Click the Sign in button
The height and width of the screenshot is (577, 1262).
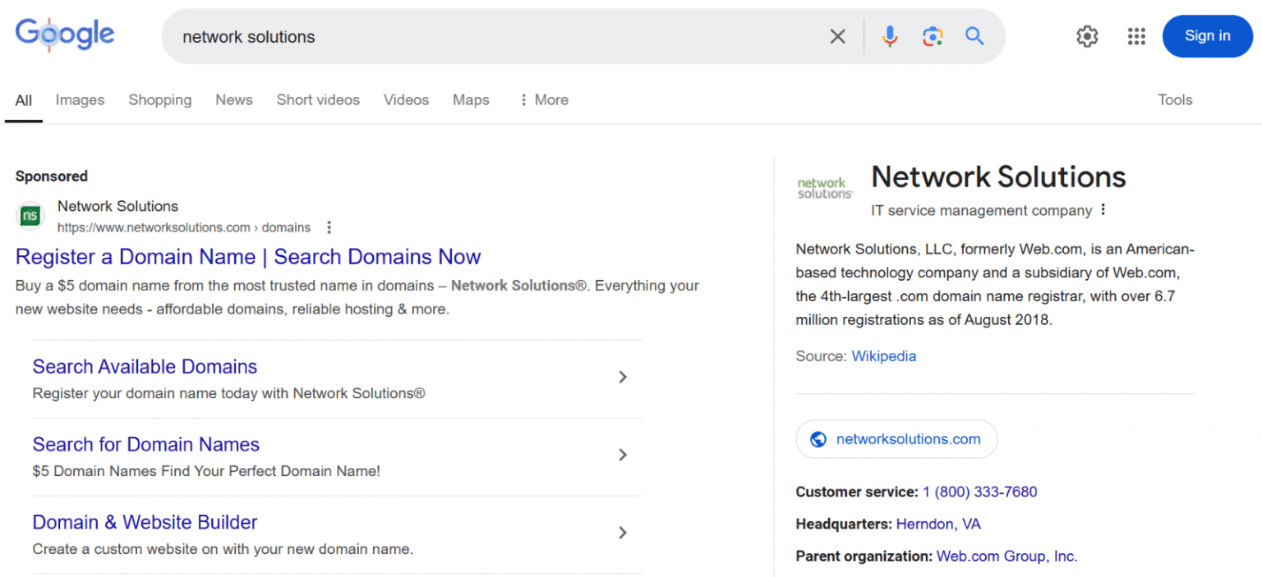1207,36
